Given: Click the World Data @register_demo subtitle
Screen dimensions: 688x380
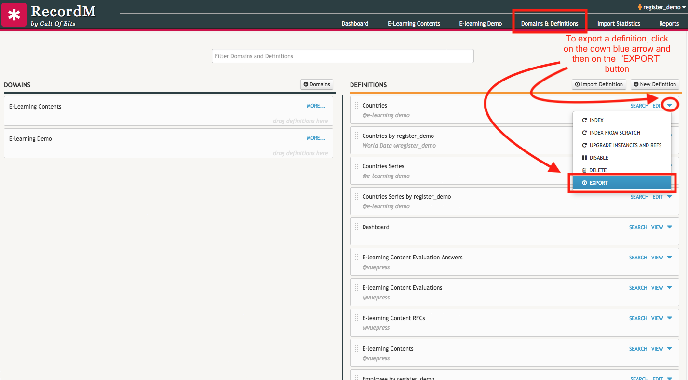Looking at the screenshot, I should (x=398, y=146).
